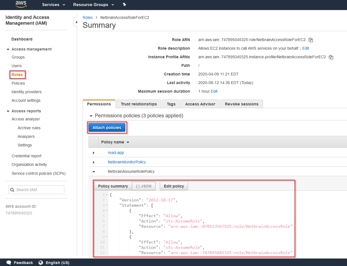347x266 pixels.
Task: Collapse Permissions policies section
Action: tap(91, 116)
